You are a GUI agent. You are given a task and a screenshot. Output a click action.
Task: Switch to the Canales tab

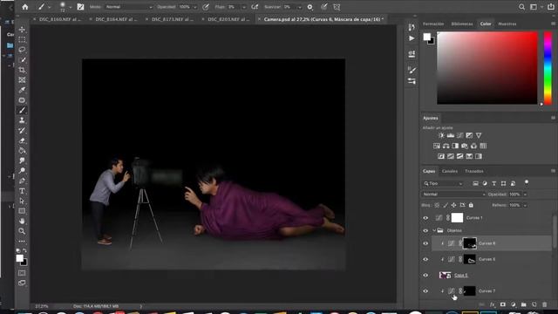pyautogui.click(x=450, y=171)
